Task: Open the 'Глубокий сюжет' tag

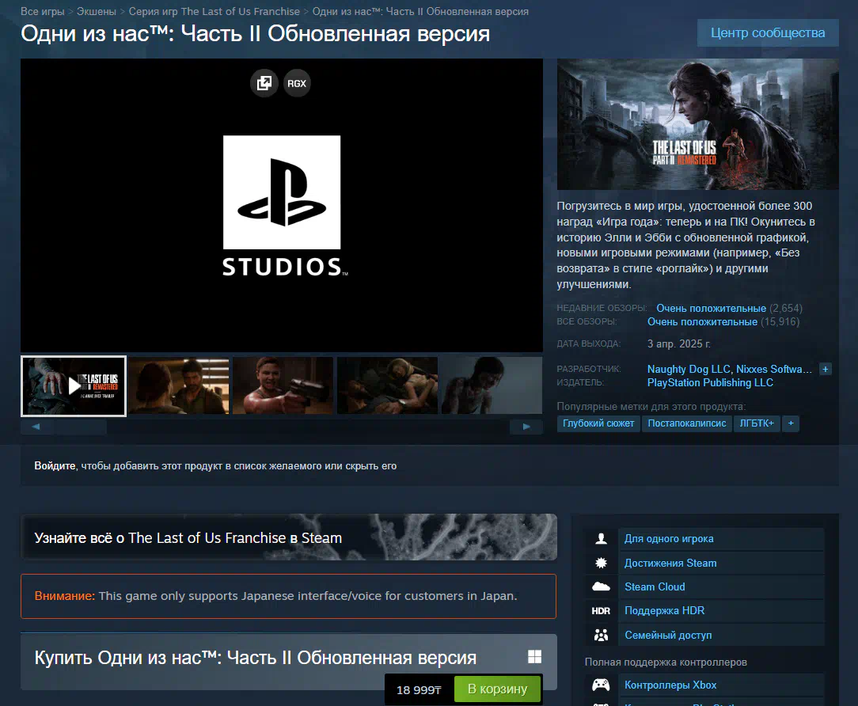Action: point(598,423)
